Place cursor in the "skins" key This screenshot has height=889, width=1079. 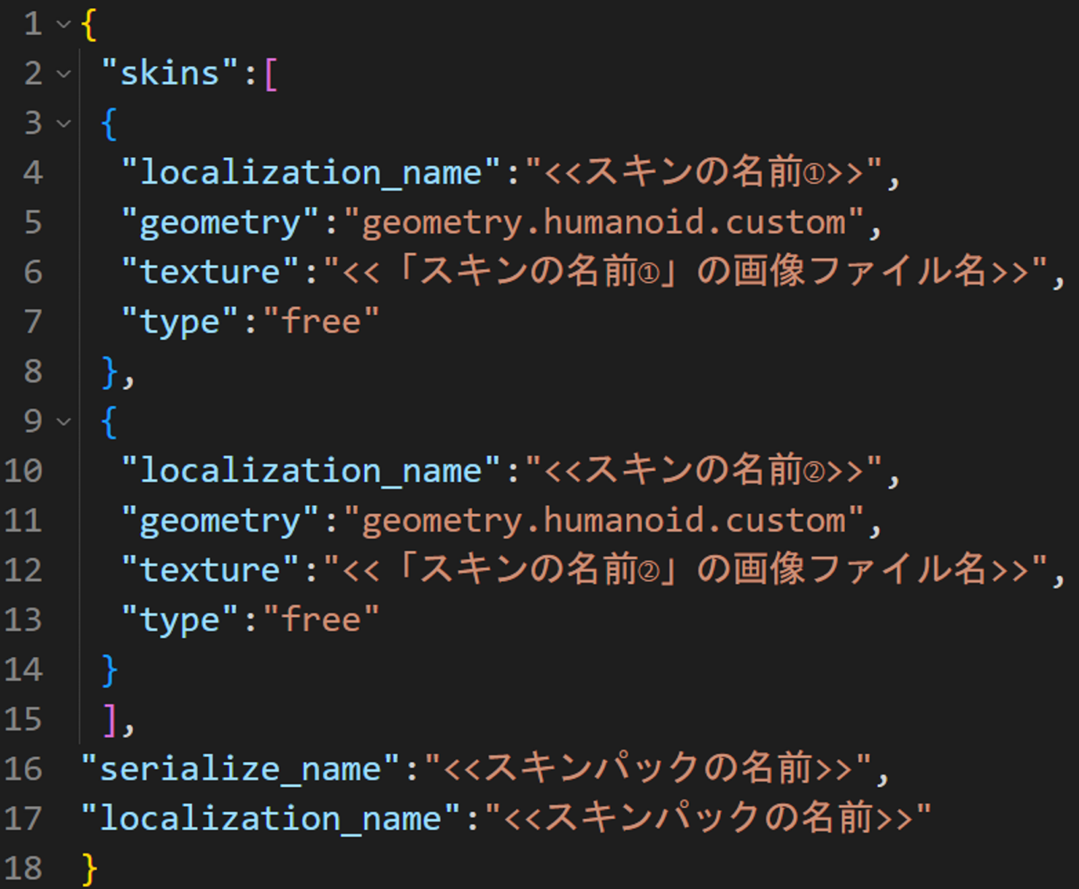click(x=169, y=74)
